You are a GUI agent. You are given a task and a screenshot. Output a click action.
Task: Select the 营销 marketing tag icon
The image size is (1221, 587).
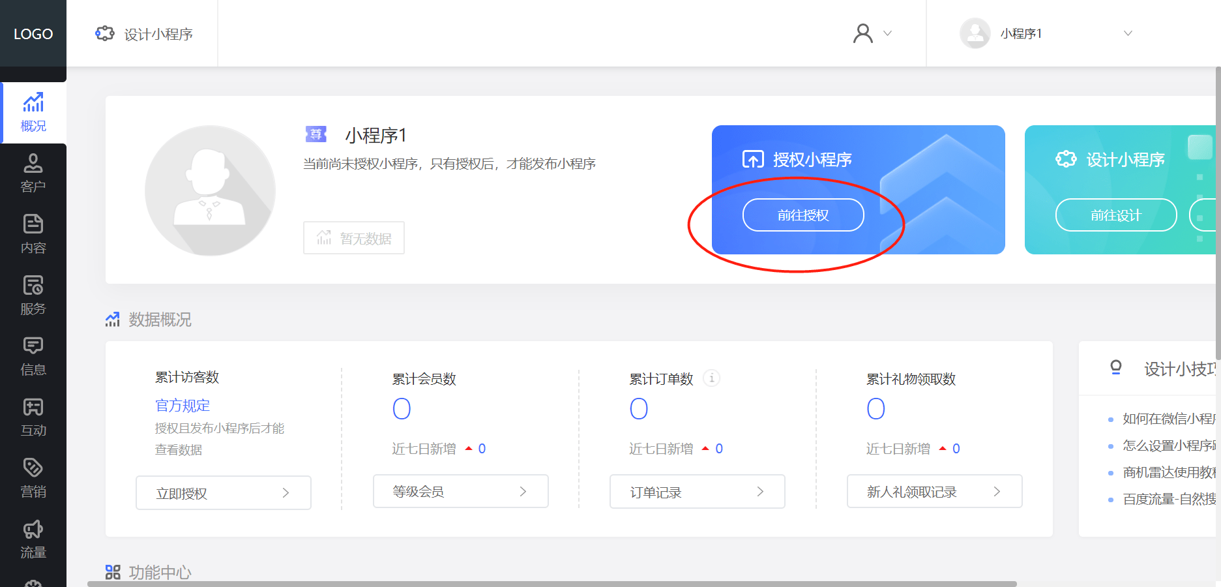point(33,468)
